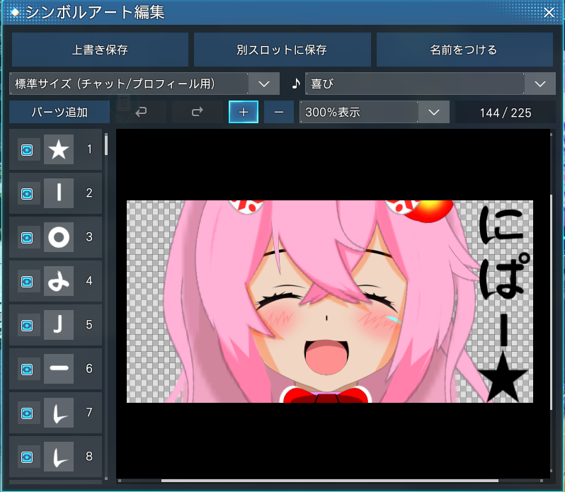565x492 pixels.
Task: Click the パーツ追加 add parts button
Action: point(59,112)
